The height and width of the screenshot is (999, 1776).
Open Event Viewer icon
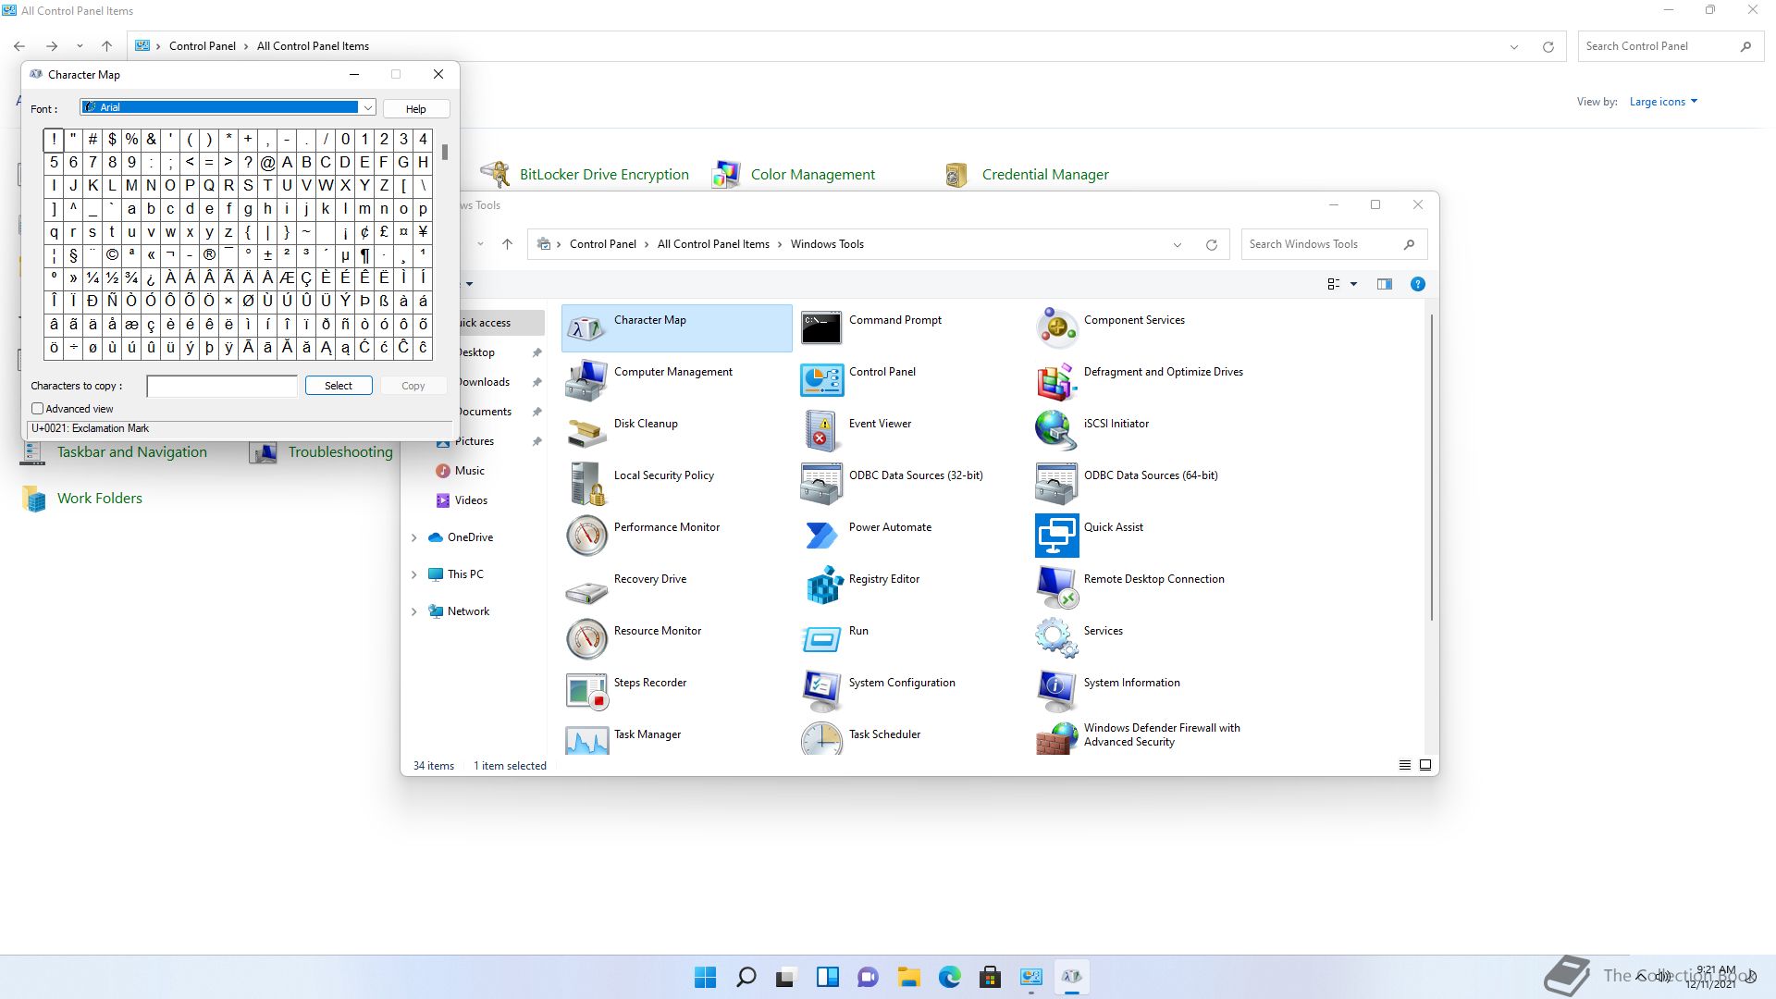pyautogui.click(x=821, y=431)
